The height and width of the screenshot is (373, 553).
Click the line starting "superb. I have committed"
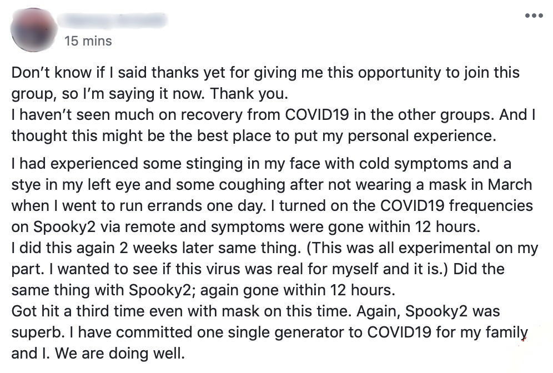pos(269,332)
